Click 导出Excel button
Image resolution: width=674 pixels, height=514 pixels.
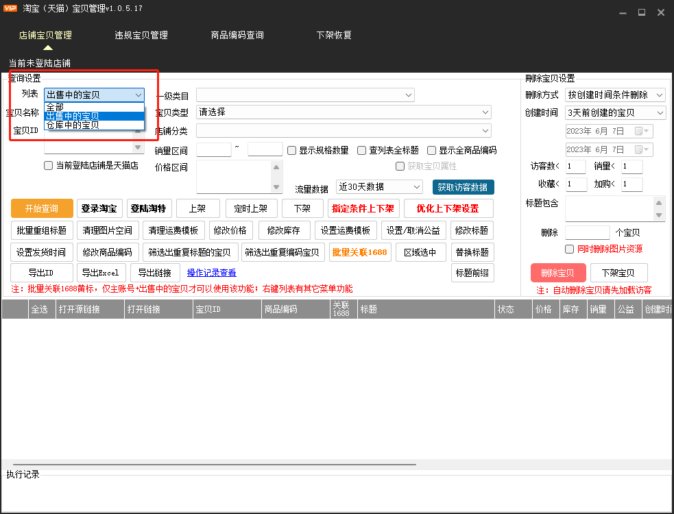[x=101, y=273]
